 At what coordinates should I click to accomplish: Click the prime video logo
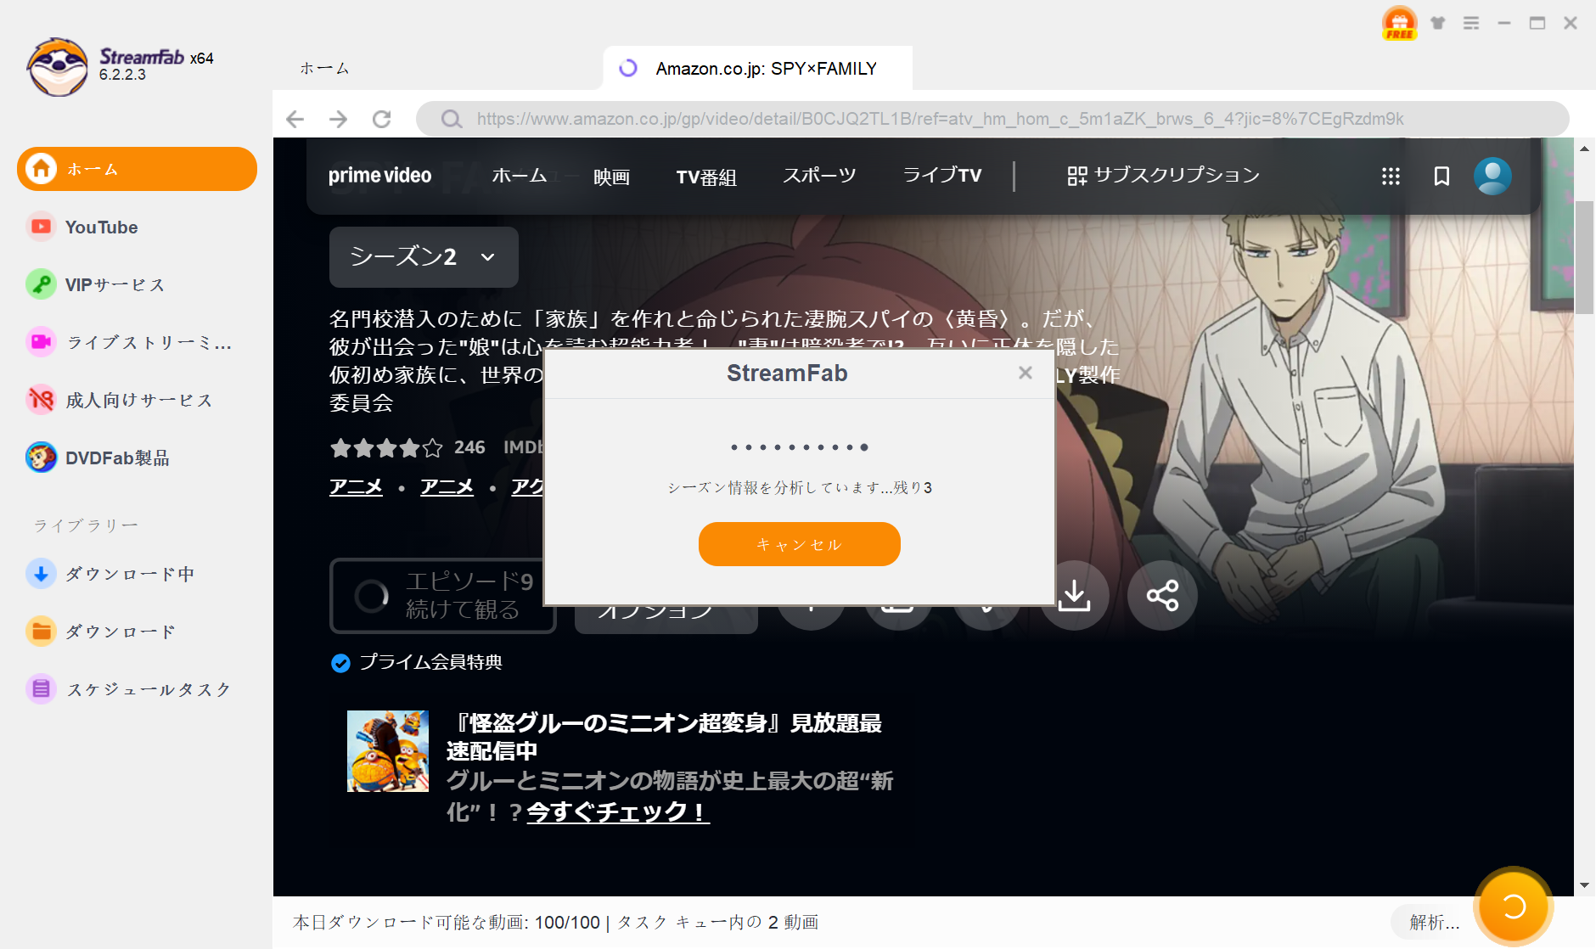379,176
